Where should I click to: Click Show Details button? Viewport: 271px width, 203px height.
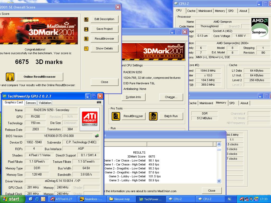point(104,49)
